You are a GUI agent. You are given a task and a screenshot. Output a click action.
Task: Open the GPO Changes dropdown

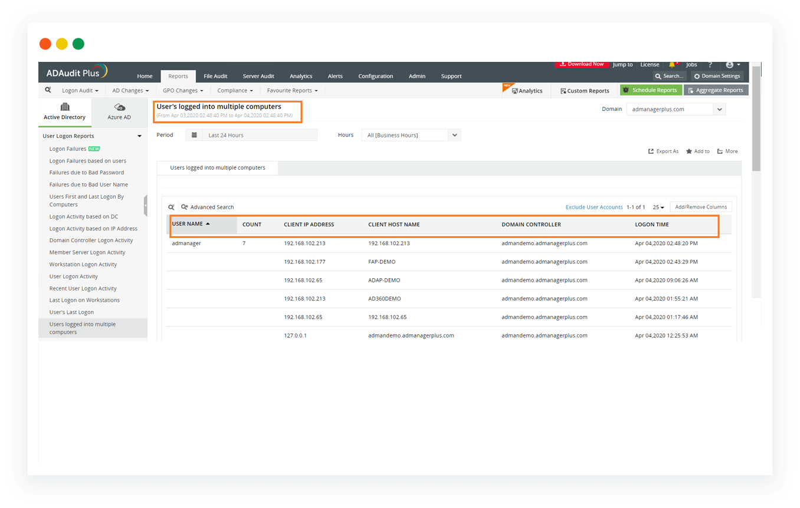(x=183, y=90)
